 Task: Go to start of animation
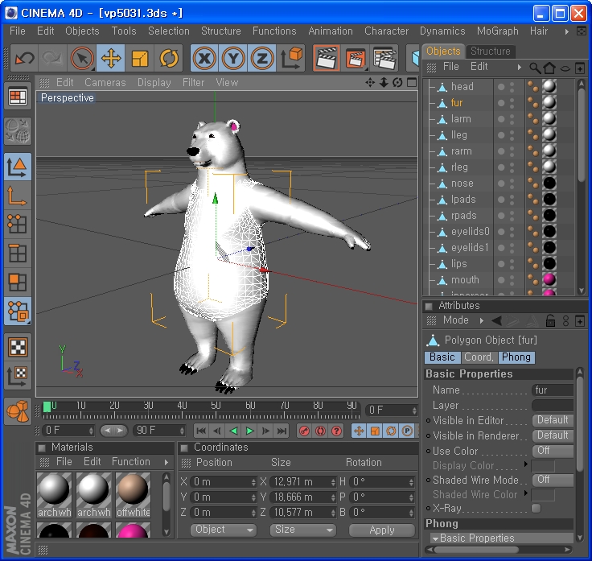coord(201,431)
